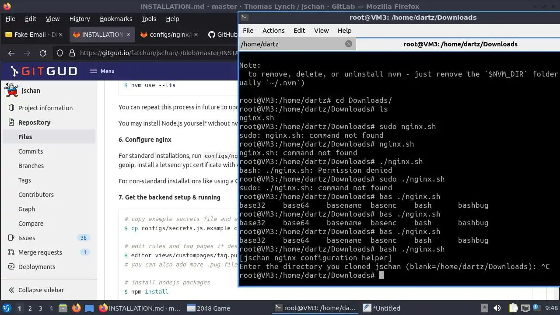Open Project information in the sidebar
The image size is (560, 315).
pos(45,108)
